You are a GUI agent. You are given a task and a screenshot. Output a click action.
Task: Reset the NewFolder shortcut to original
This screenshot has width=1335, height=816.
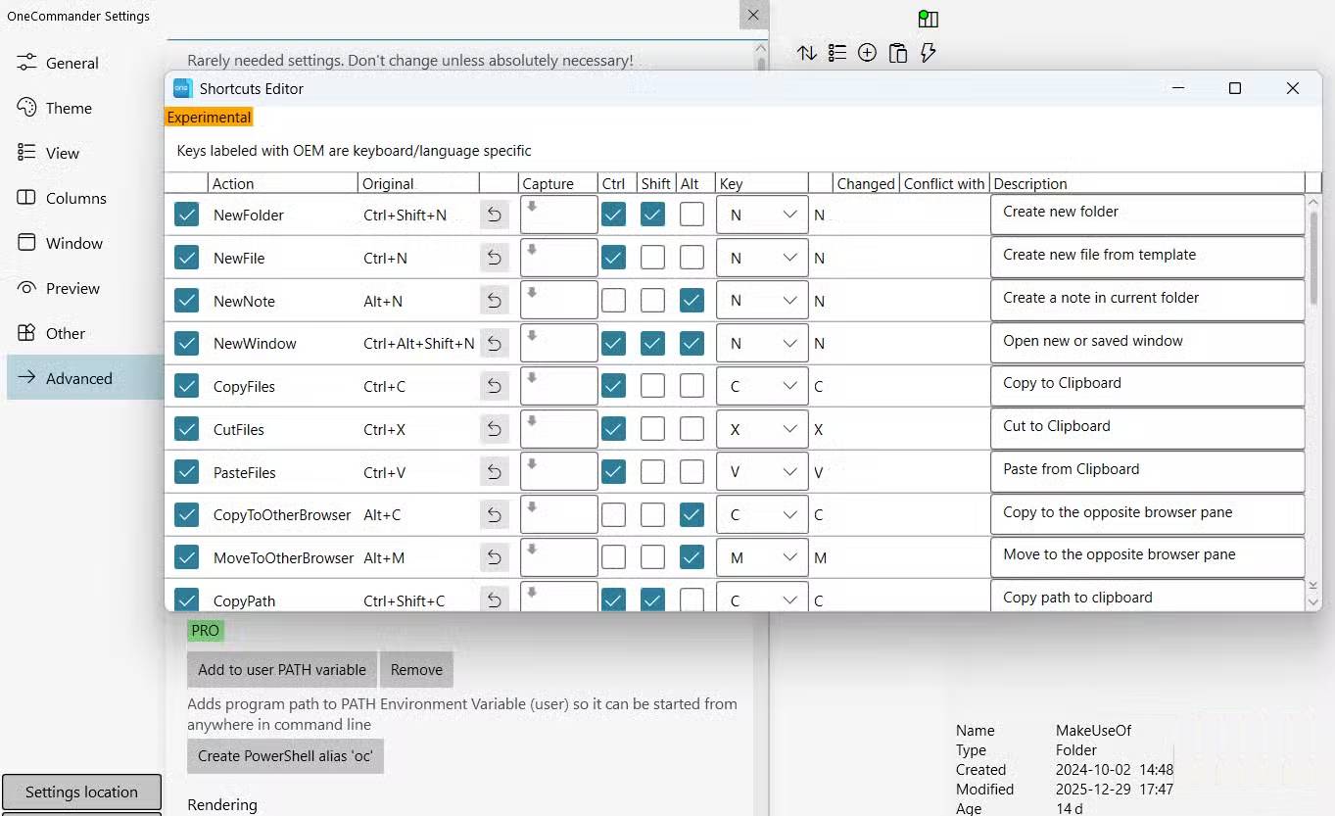pos(495,215)
